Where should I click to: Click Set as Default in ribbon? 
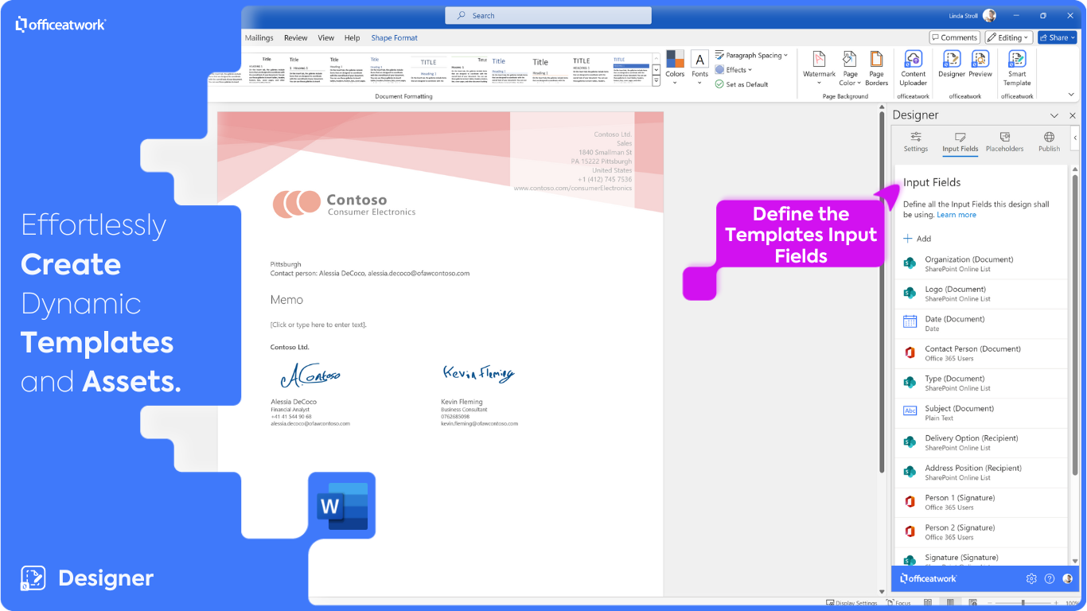click(x=741, y=84)
